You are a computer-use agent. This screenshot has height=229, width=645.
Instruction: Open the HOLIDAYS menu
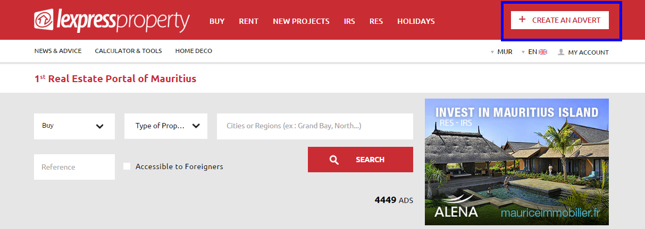(x=416, y=21)
